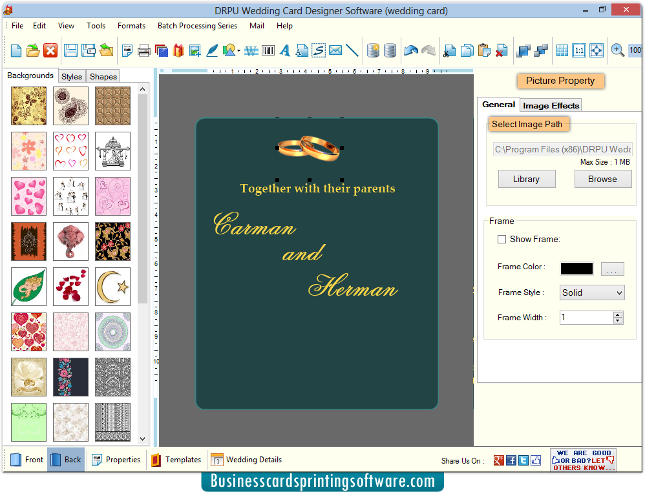Click the Save disk icon
Screen dimensions: 645x492
coord(70,50)
